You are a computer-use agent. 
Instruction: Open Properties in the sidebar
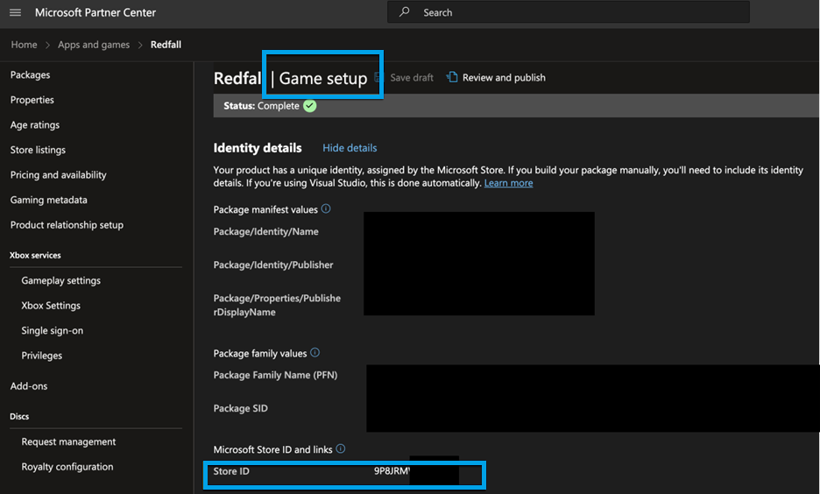(32, 100)
